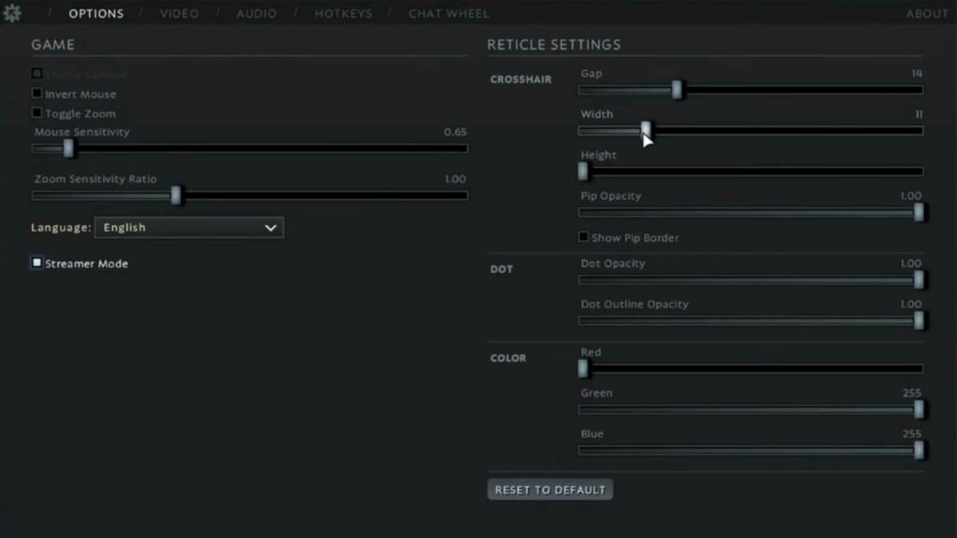Click the crosshair Gap slider handle
Viewport: 957px width, 538px height.
point(678,90)
